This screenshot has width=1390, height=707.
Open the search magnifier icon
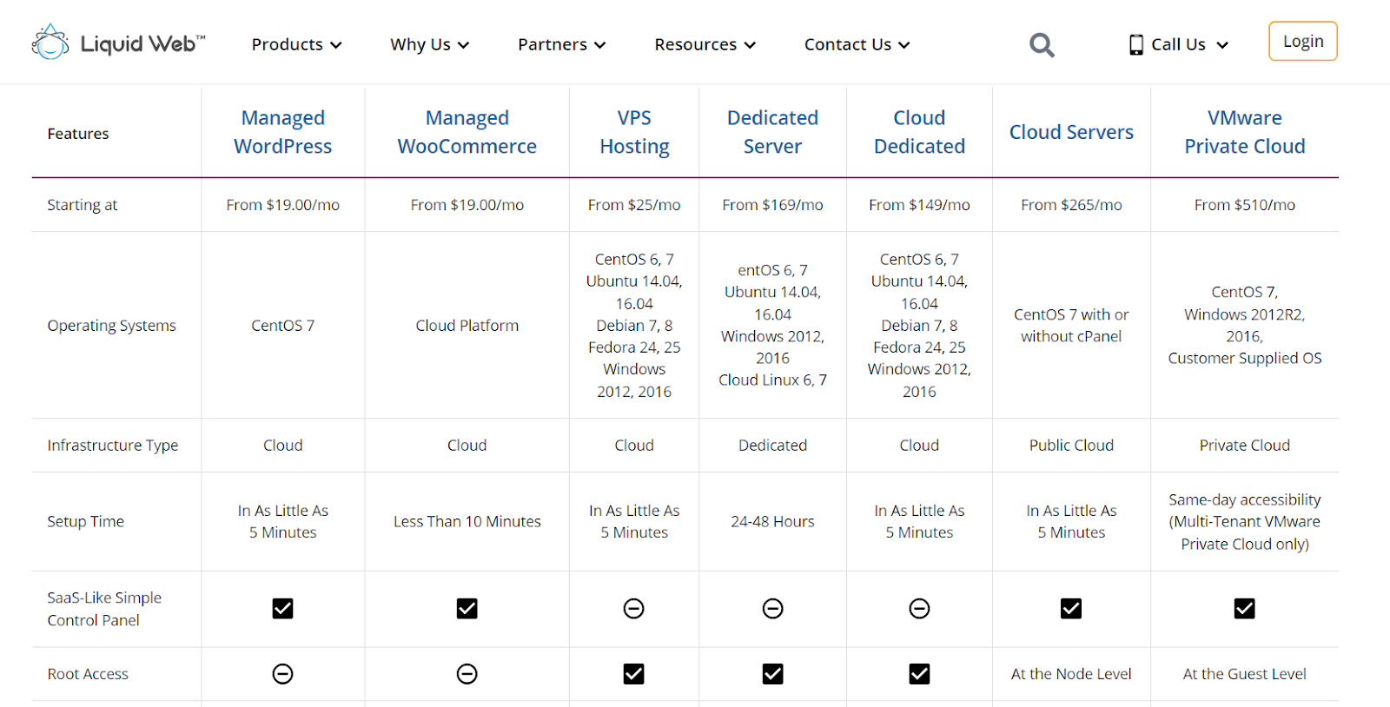[x=1042, y=44]
